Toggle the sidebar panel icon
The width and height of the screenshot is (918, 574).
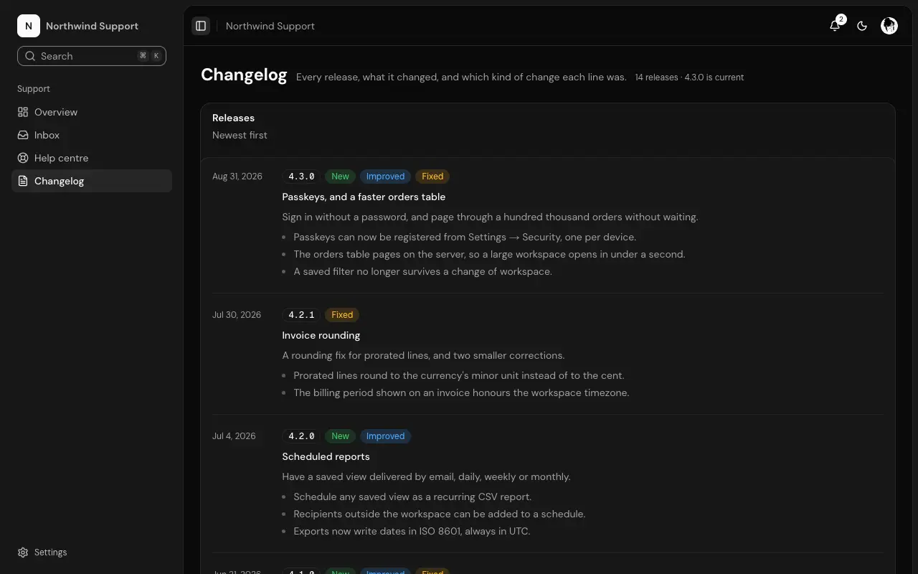click(x=201, y=26)
